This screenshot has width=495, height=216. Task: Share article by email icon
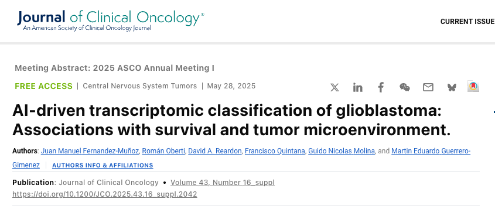click(428, 87)
